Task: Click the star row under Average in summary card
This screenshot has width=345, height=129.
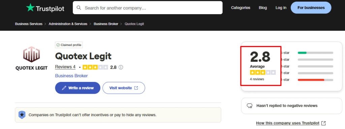Action: 263,73
